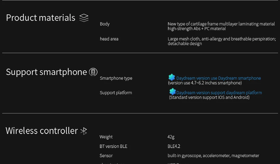The image size is (280, 164).
Task: Select the head area label
Action: pyautogui.click(x=109, y=39)
